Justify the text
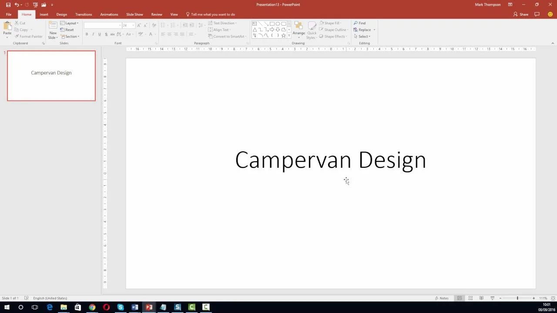This screenshot has height=313, width=557. [182, 34]
